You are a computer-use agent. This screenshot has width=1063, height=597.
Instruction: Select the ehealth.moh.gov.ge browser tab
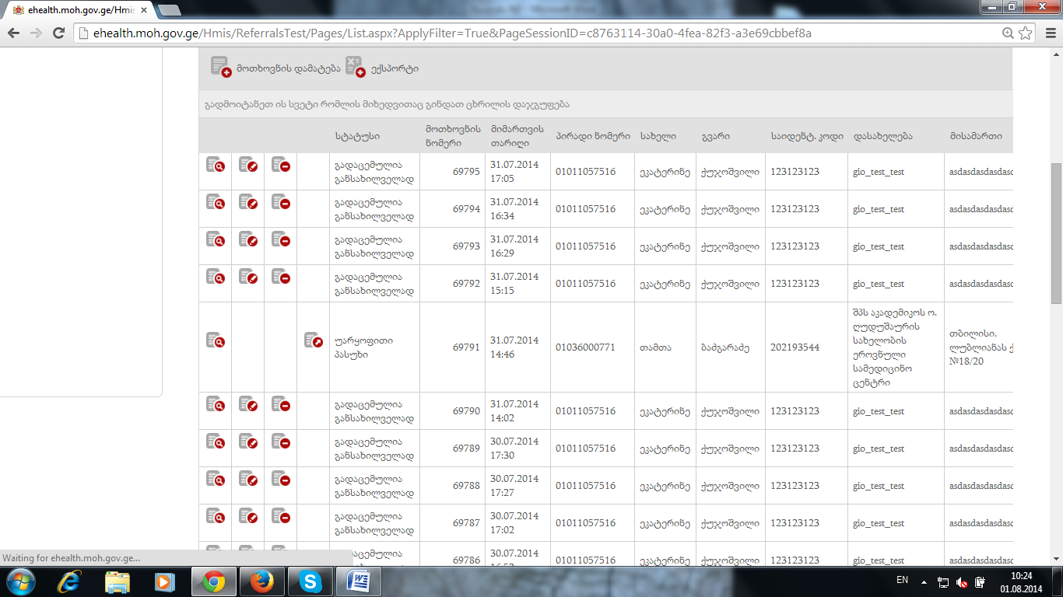(x=78, y=10)
